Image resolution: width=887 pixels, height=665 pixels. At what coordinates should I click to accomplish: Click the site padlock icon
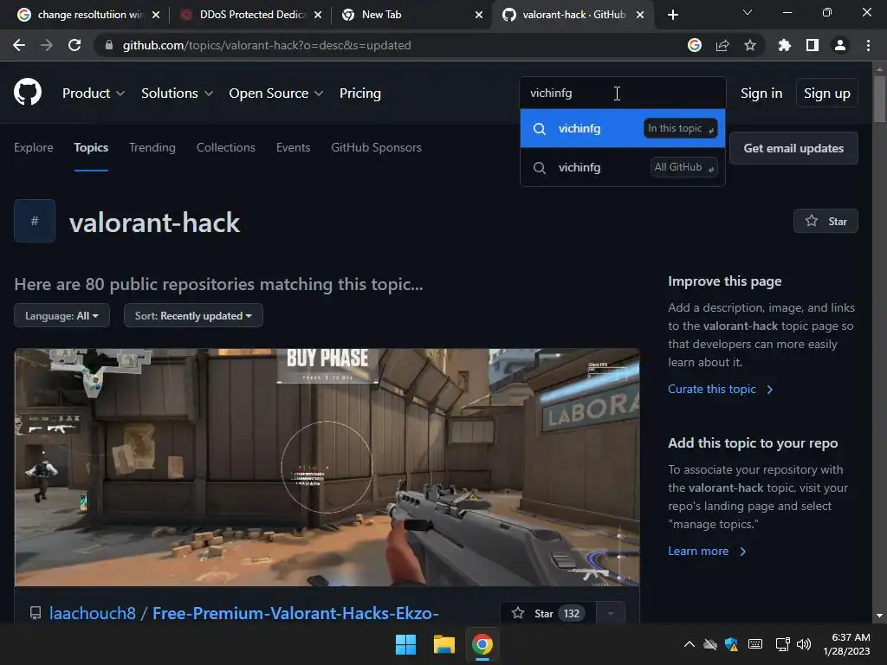pyautogui.click(x=109, y=45)
